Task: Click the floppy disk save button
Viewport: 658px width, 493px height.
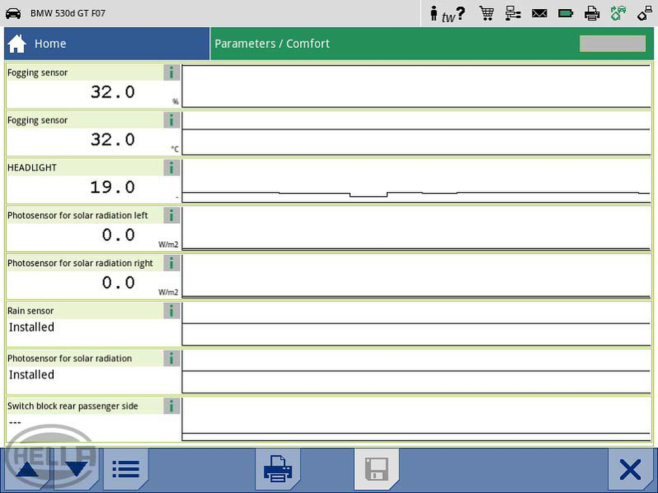Action: (x=376, y=469)
